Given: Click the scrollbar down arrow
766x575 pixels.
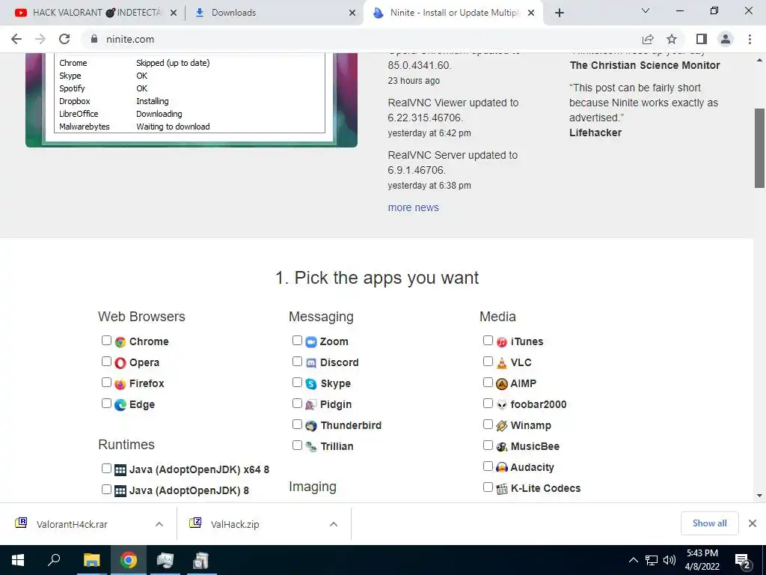Looking at the screenshot, I should point(759,496).
